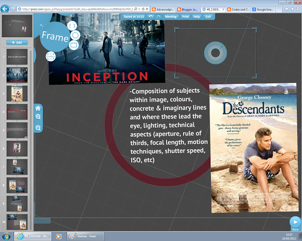Click the address bar search icon

pyautogui.click(x=135, y=9)
